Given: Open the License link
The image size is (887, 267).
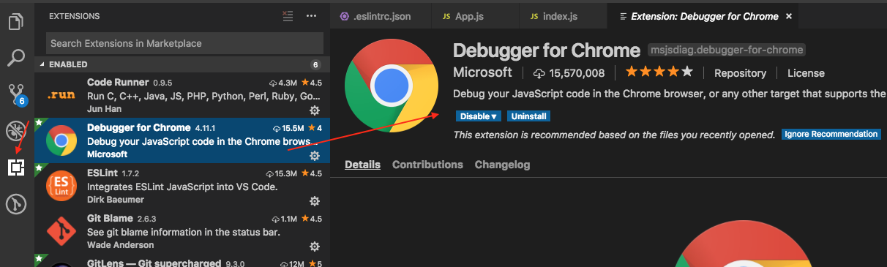Looking at the screenshot, I should coord(806,73).
